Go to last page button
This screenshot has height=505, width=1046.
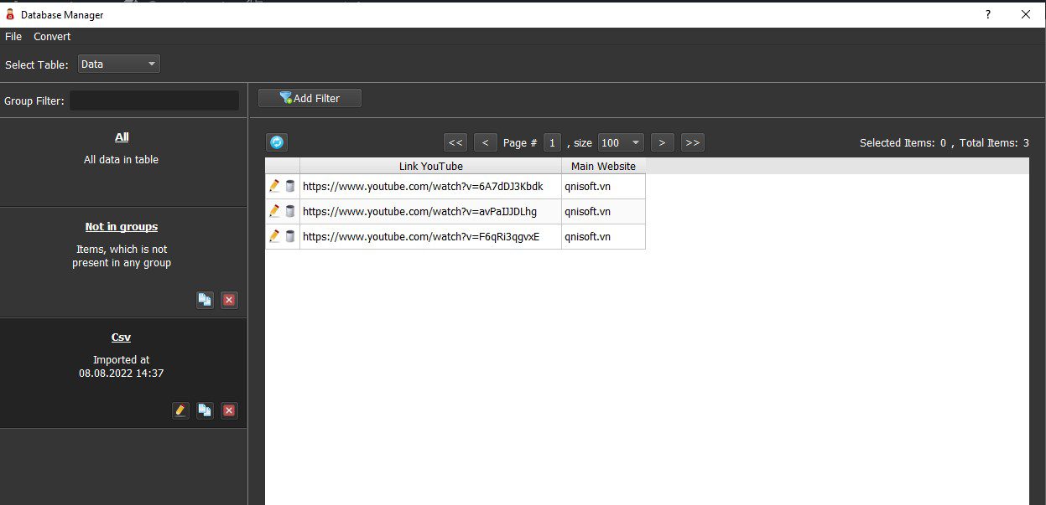pos(692,142)
